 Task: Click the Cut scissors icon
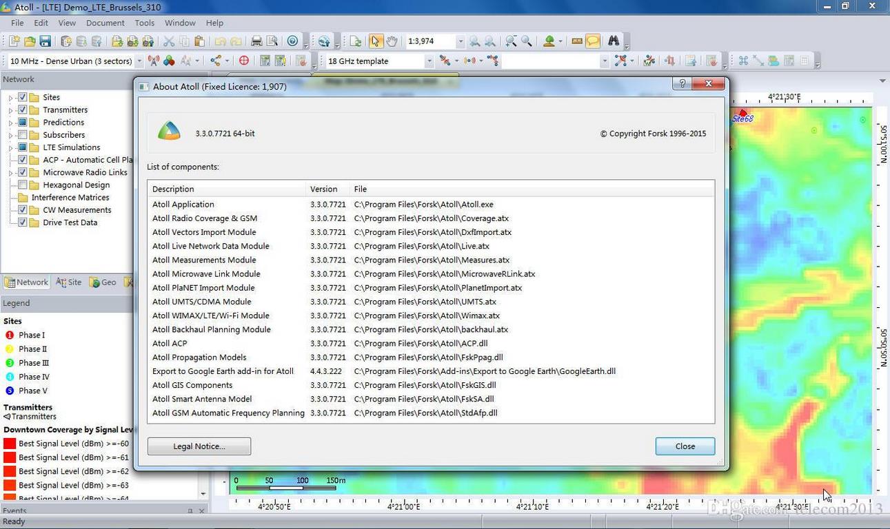tap(168, 41)
